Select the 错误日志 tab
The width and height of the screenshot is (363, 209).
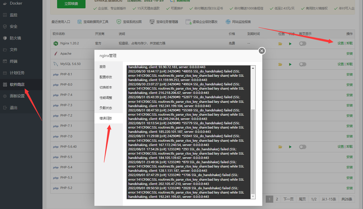(108, 118)
